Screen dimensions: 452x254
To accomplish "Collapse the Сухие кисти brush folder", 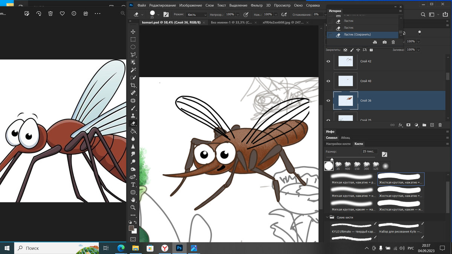I will (327, 217).
